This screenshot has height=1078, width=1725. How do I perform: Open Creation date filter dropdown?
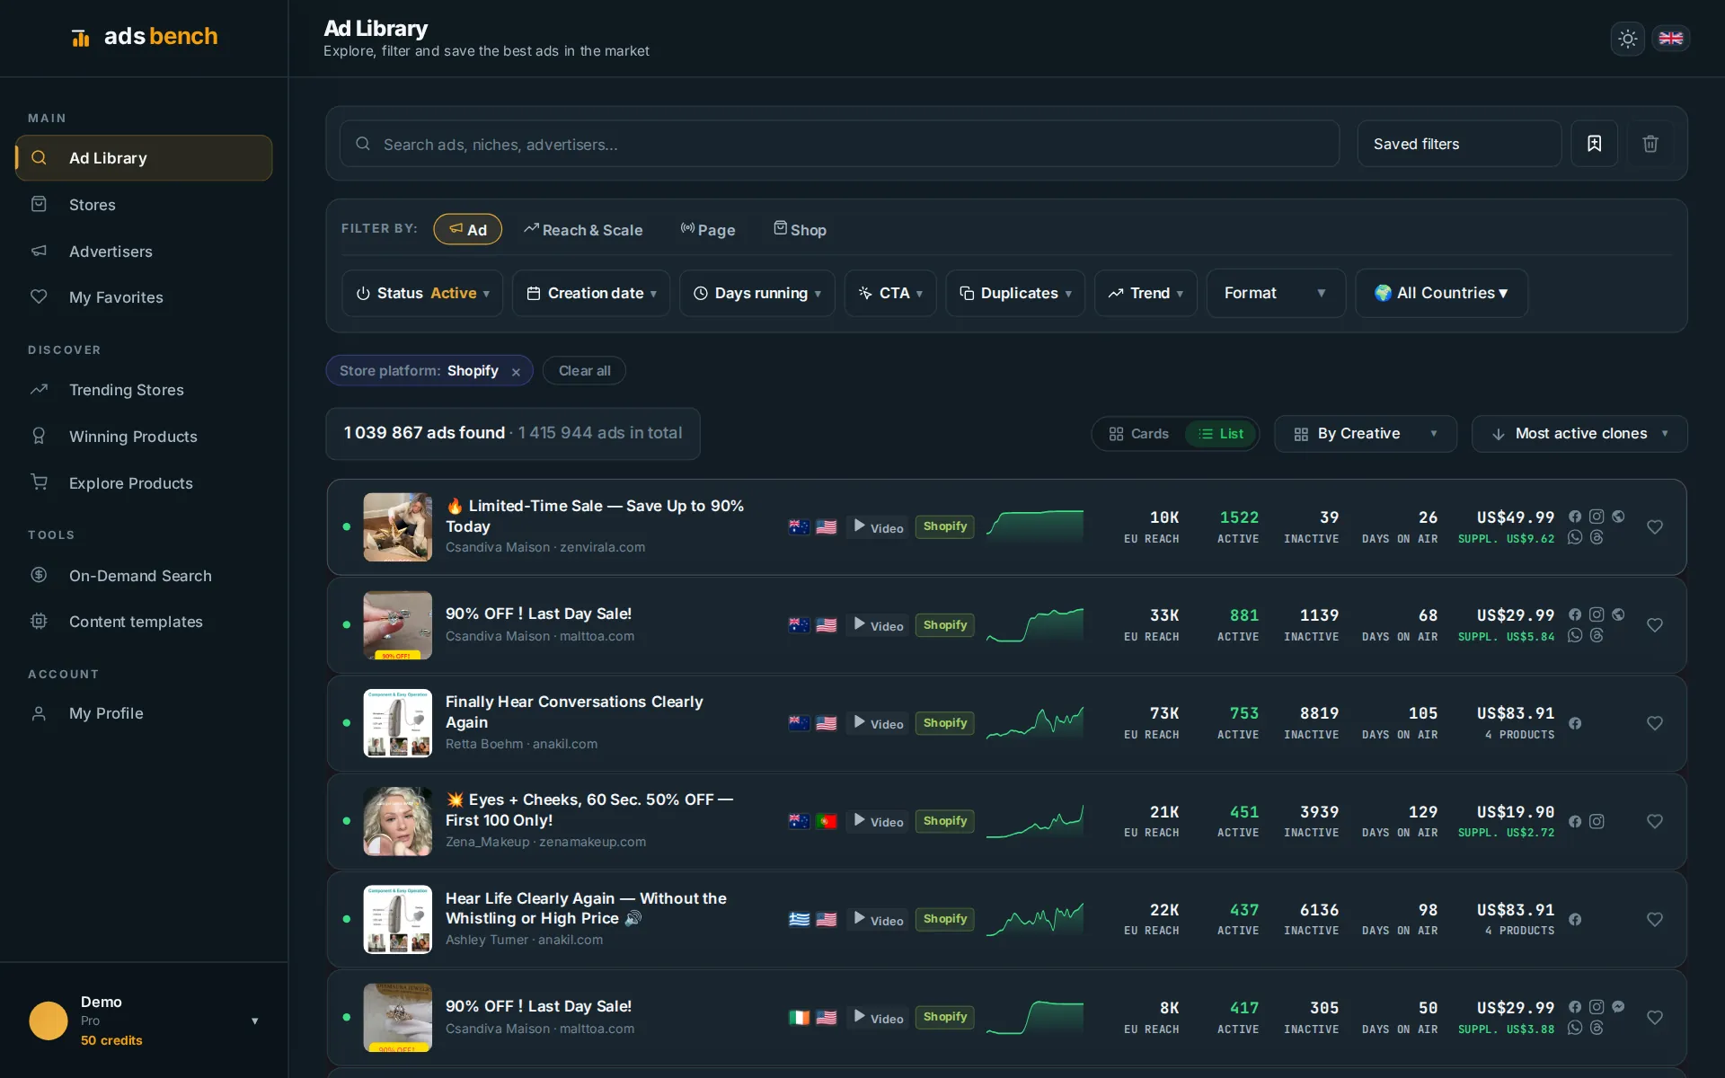(x=591, y=294)
